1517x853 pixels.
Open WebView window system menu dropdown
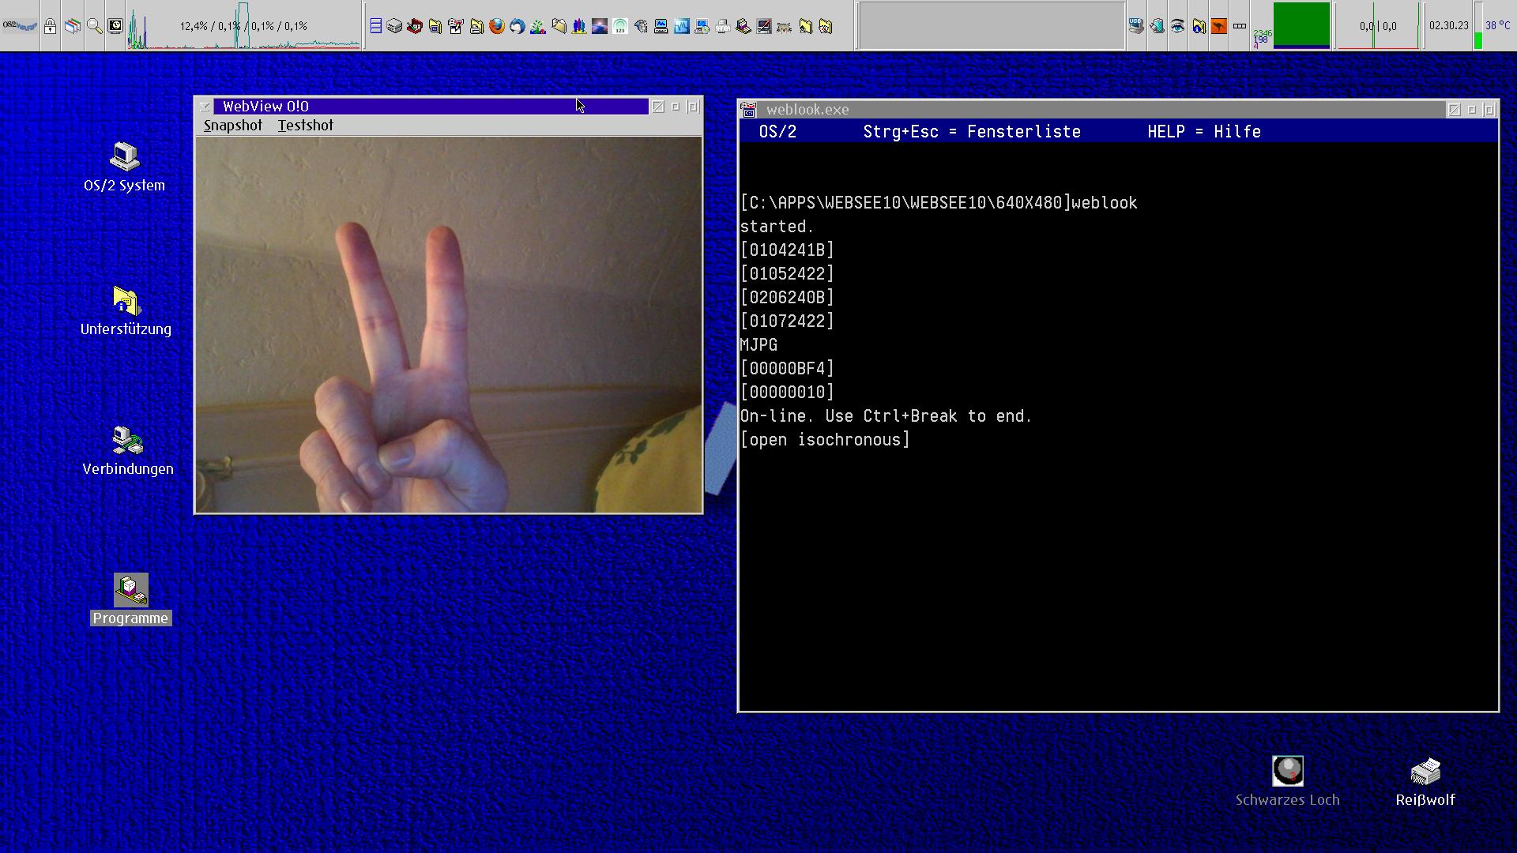(x=205, y=107)
